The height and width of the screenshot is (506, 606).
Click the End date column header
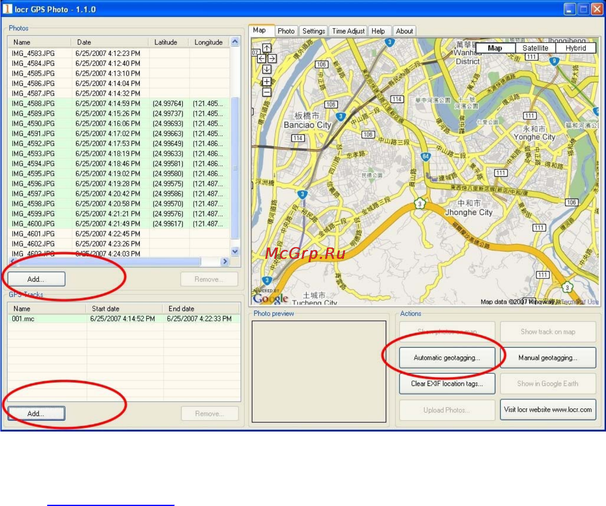(201, 309)
